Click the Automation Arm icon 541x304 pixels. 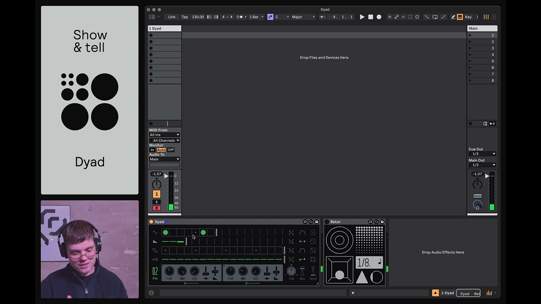coord(396,17)
